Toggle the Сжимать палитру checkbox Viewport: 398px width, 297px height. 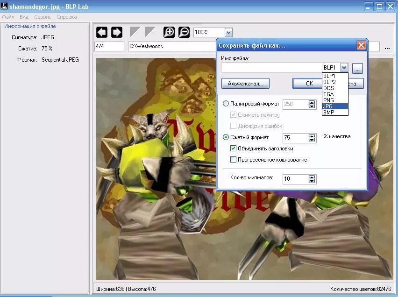click(x=233, y=115)
